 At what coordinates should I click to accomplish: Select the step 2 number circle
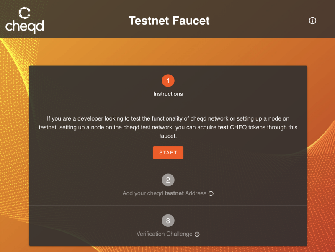click(x=168, y=180)
